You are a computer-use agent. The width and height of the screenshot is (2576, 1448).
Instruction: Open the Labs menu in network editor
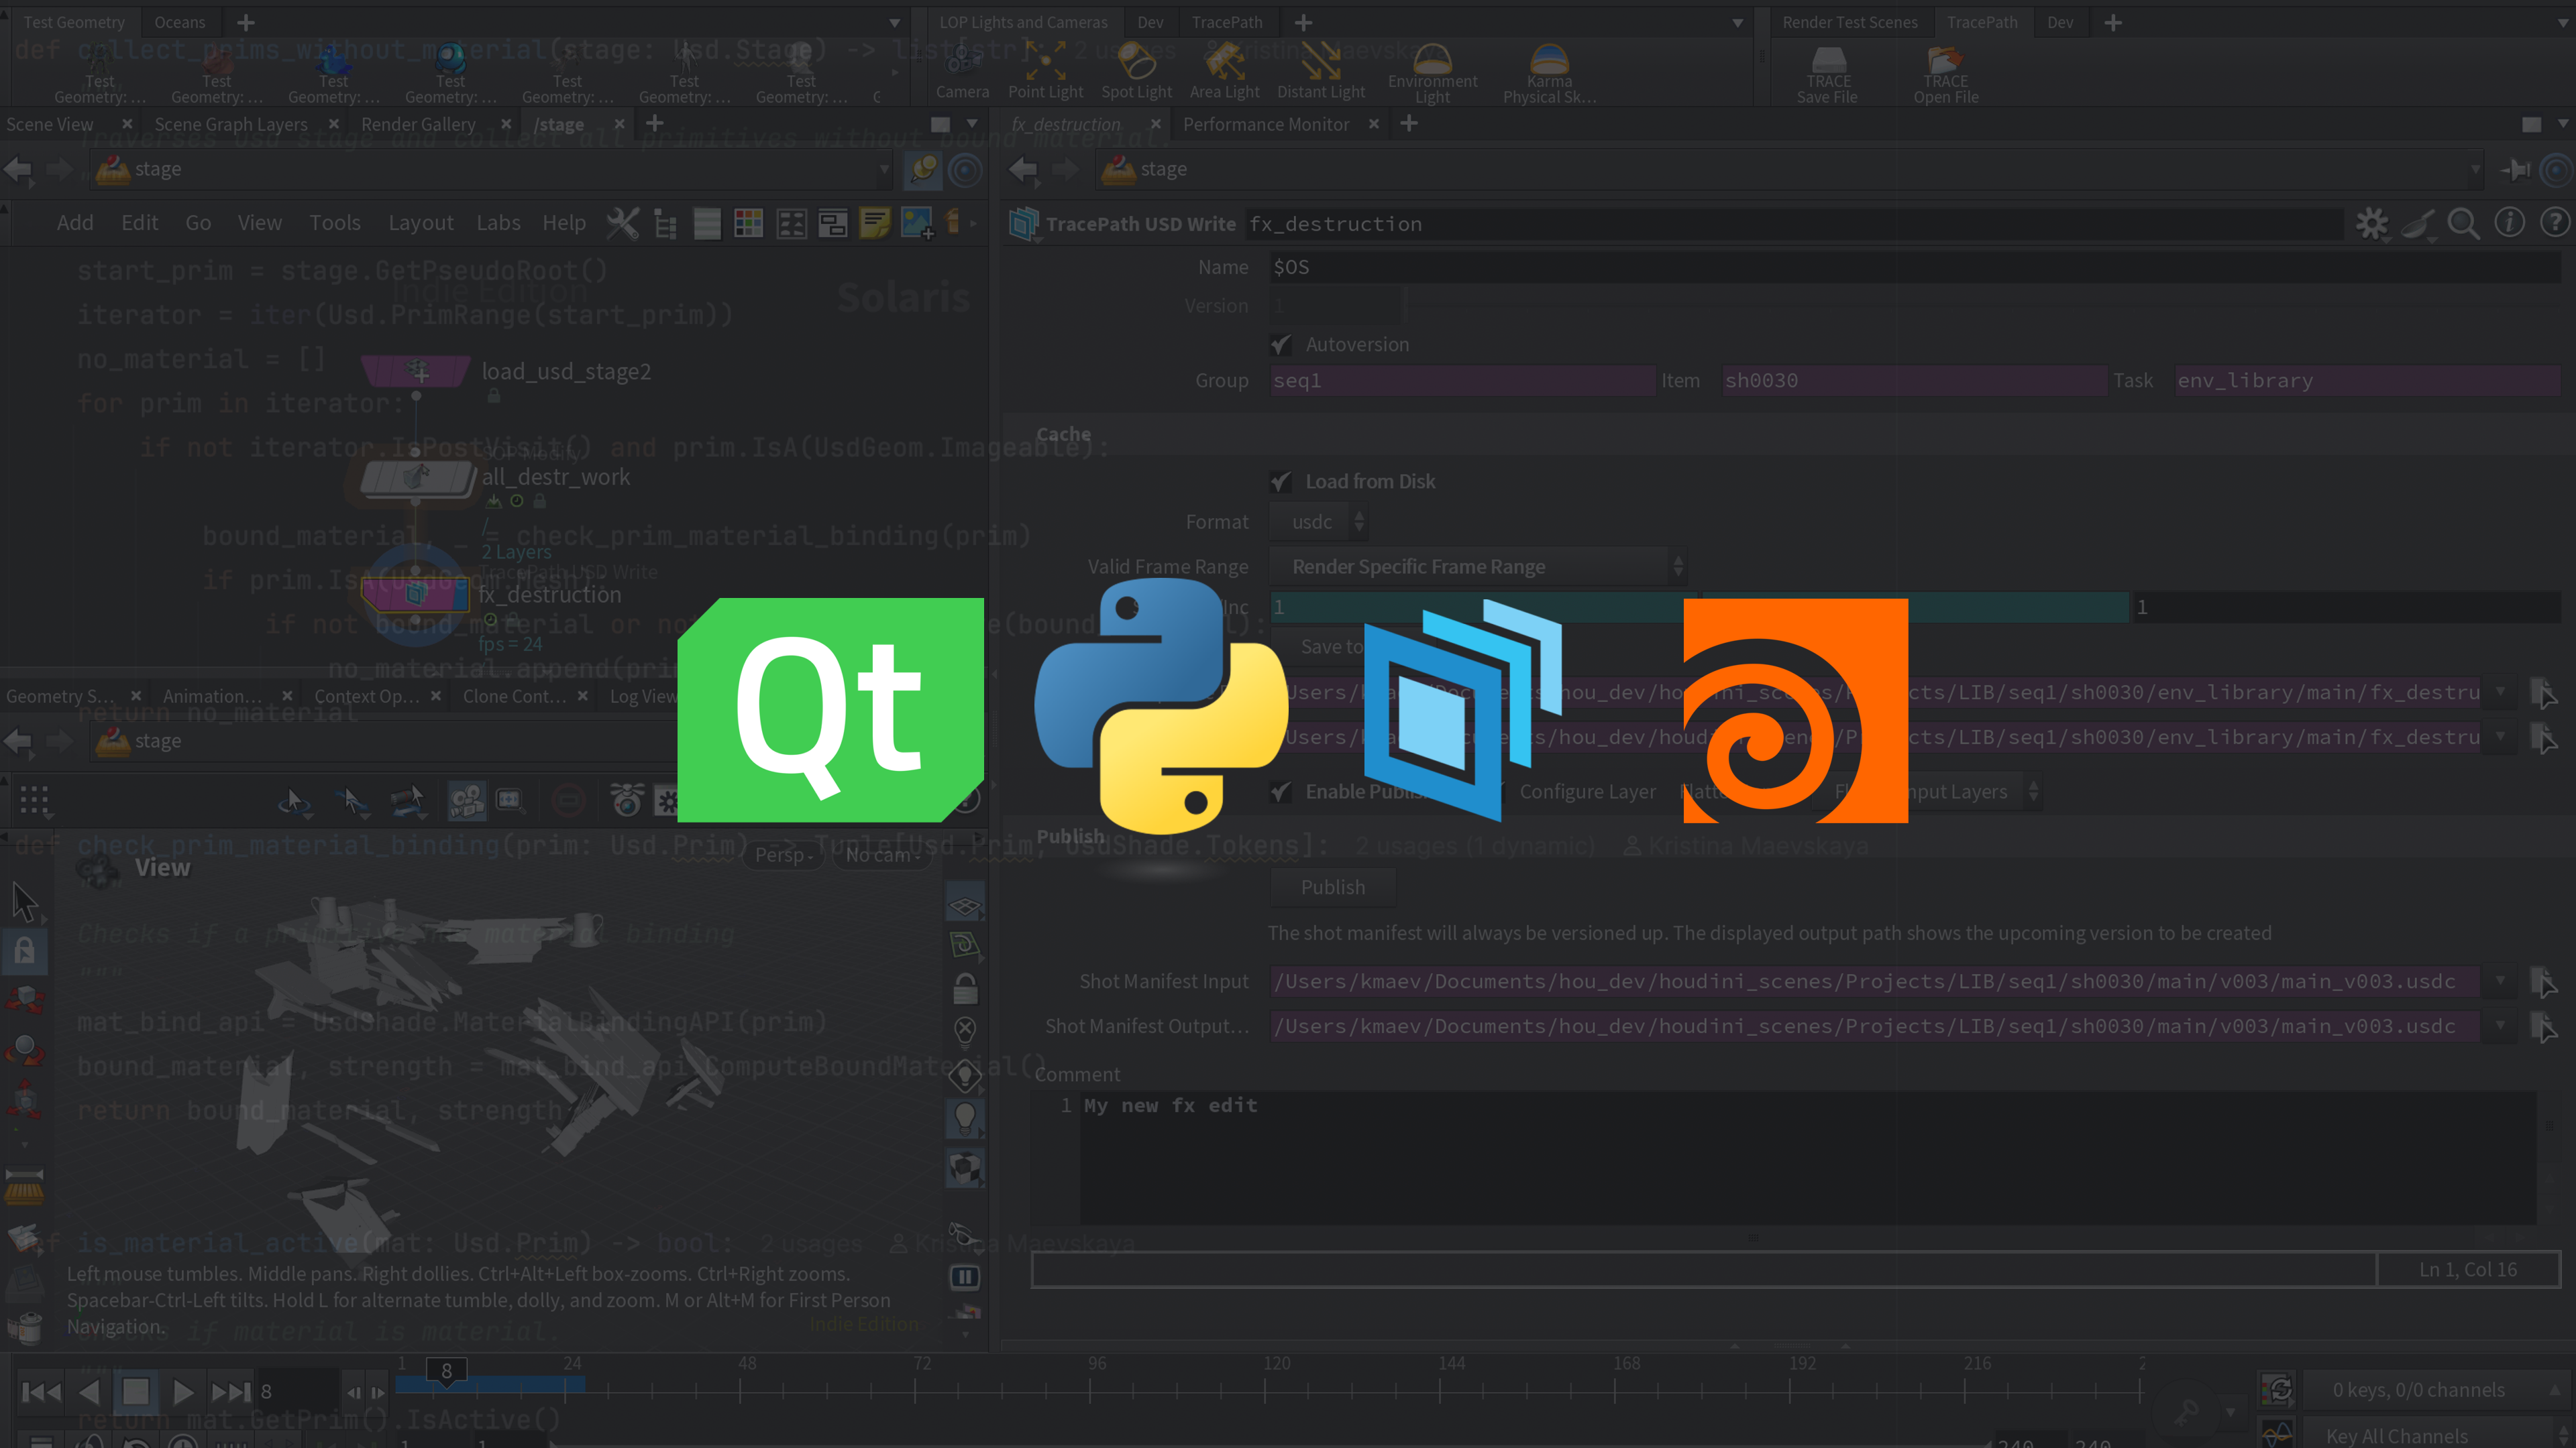coord(498,223)
